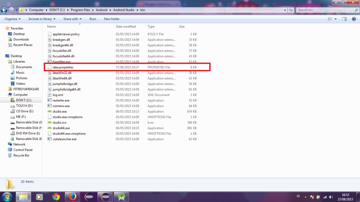Select the restarter.exe file icon
This screenshot has height=202, width=360.
coord(50,100)
